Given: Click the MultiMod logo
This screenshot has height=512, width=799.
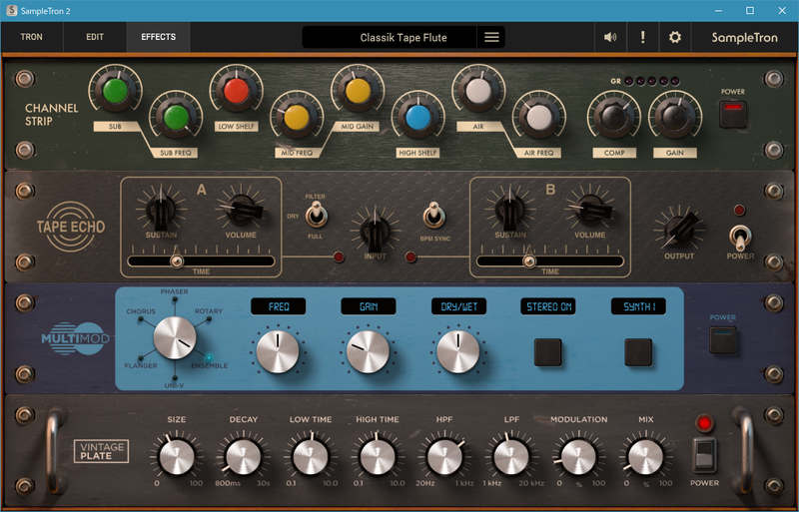Looking at the screenshot, I should pyautogui.click(x=76, y=338).
